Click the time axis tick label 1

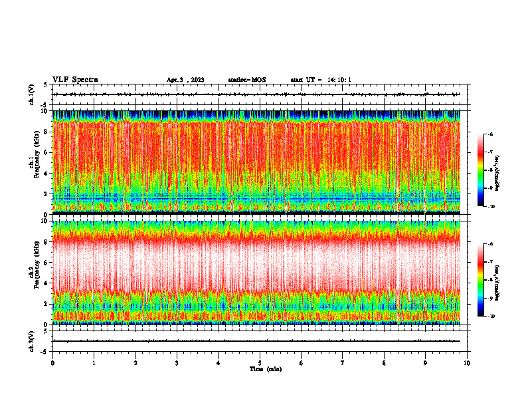coord(94,363)
